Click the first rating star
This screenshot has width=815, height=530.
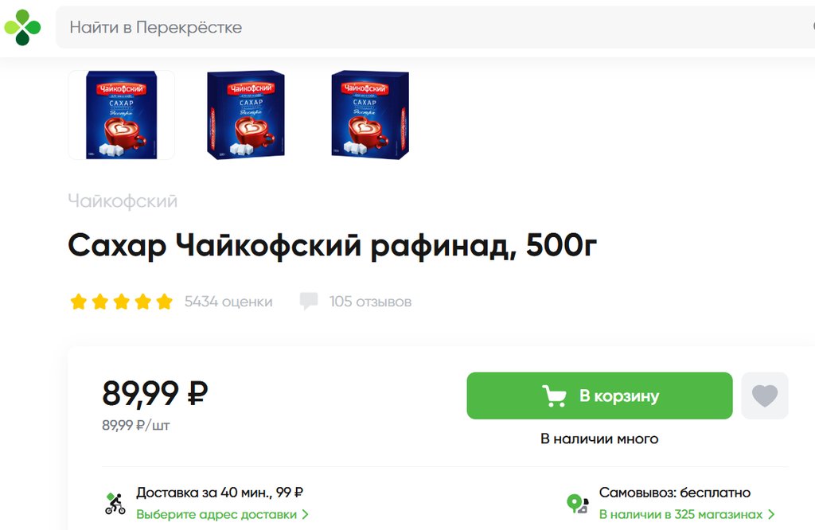(x=79, y=302)
